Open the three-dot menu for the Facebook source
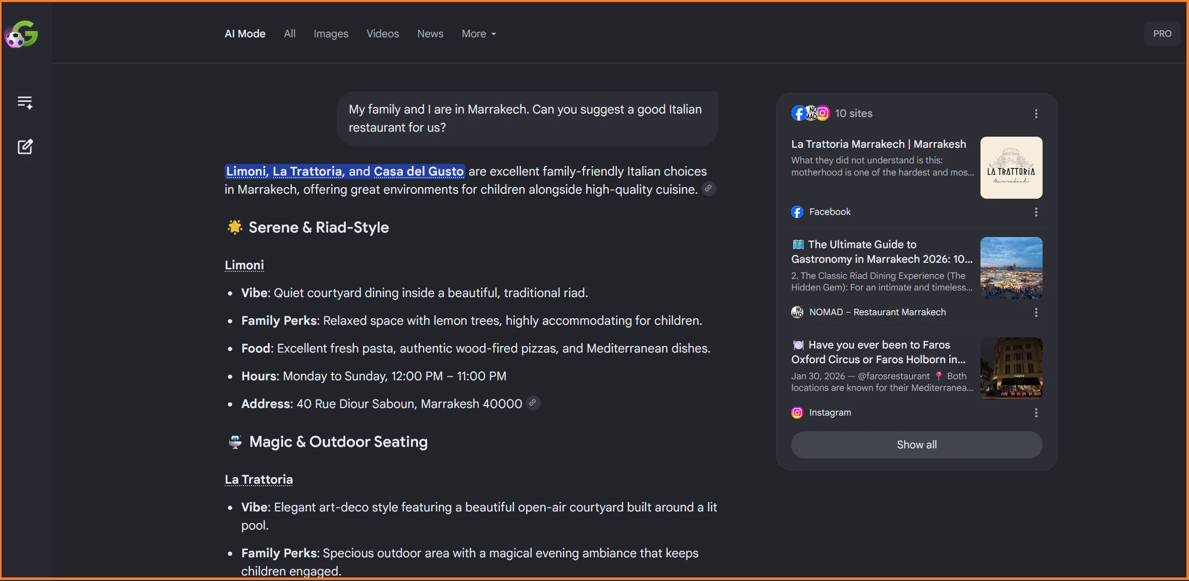 point(1036,212)
